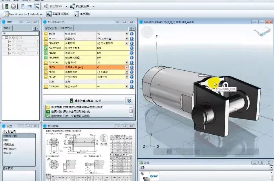Open info for the *MAGNET row

tap(132, 43)
